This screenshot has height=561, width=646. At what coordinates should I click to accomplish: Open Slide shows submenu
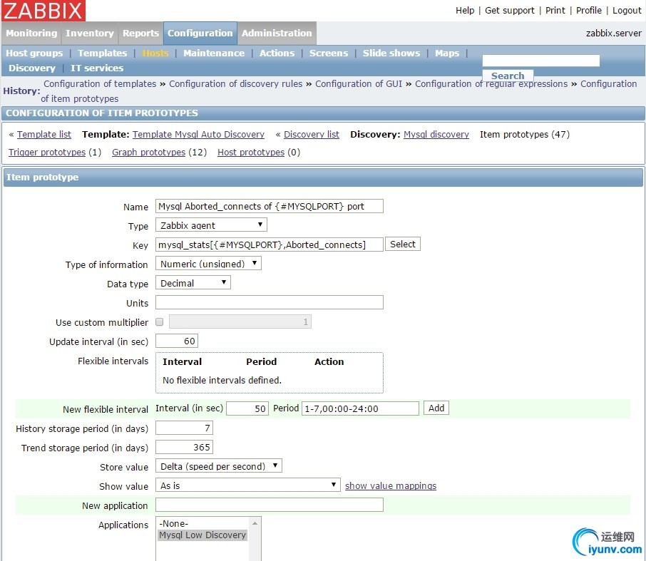pos(391,53)
